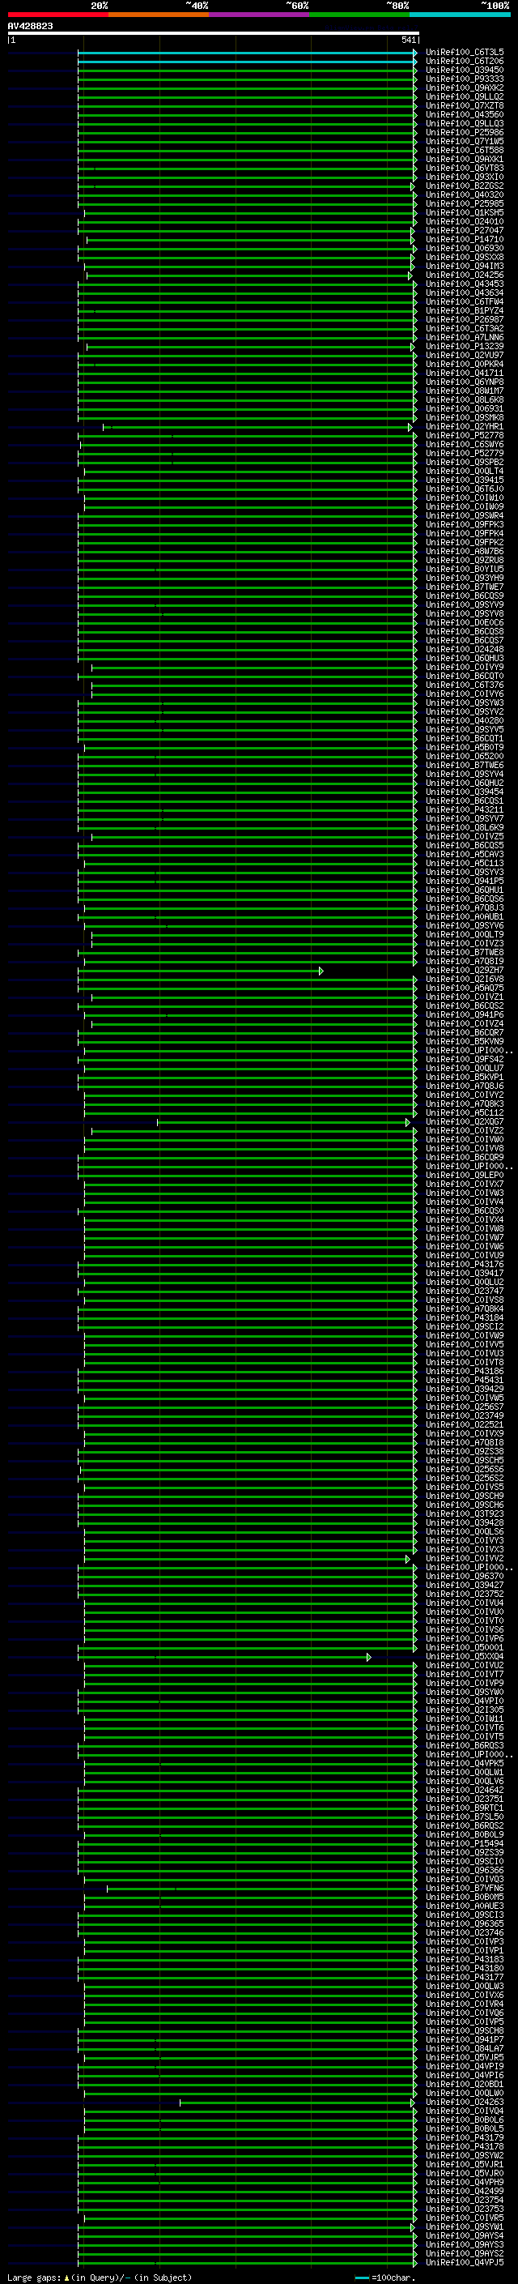Select the label UniRef100_Q06930
The width and height of the screenshot is (518, 2284).
(x=465, y=248)
